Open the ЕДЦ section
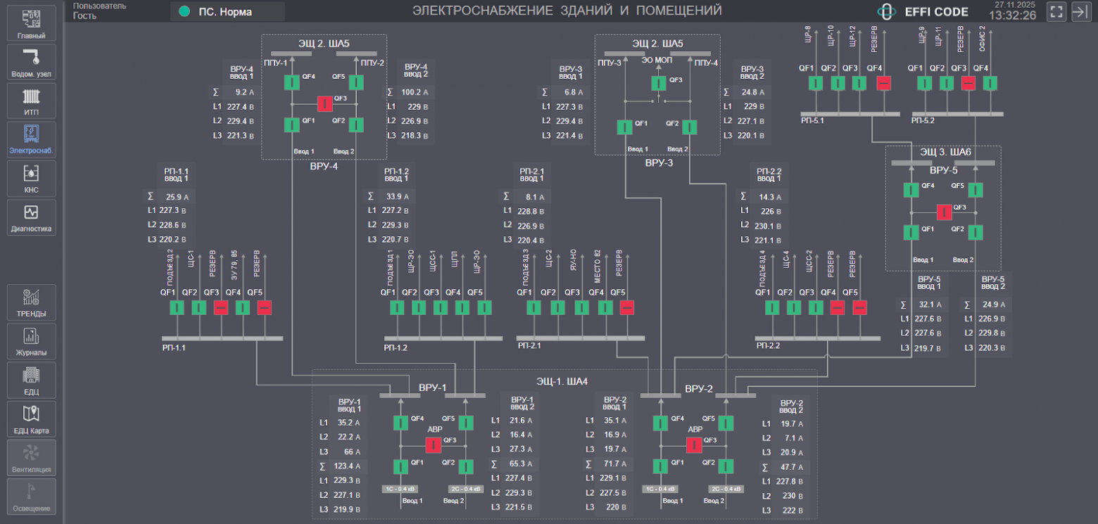Screen dimensions: 1098x524 point(32,380)
